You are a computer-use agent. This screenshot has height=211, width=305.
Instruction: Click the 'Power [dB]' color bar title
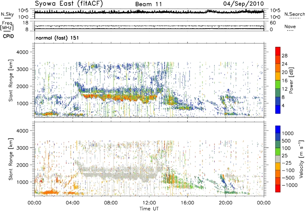tap(291, 80)
